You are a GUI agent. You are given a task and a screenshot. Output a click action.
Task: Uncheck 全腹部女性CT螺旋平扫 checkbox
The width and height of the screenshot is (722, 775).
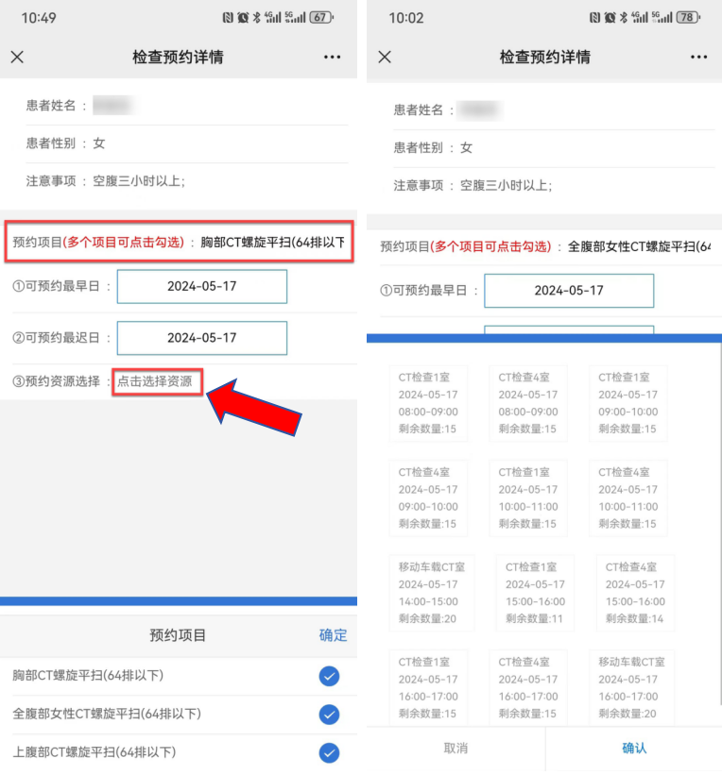click(329, 715)
